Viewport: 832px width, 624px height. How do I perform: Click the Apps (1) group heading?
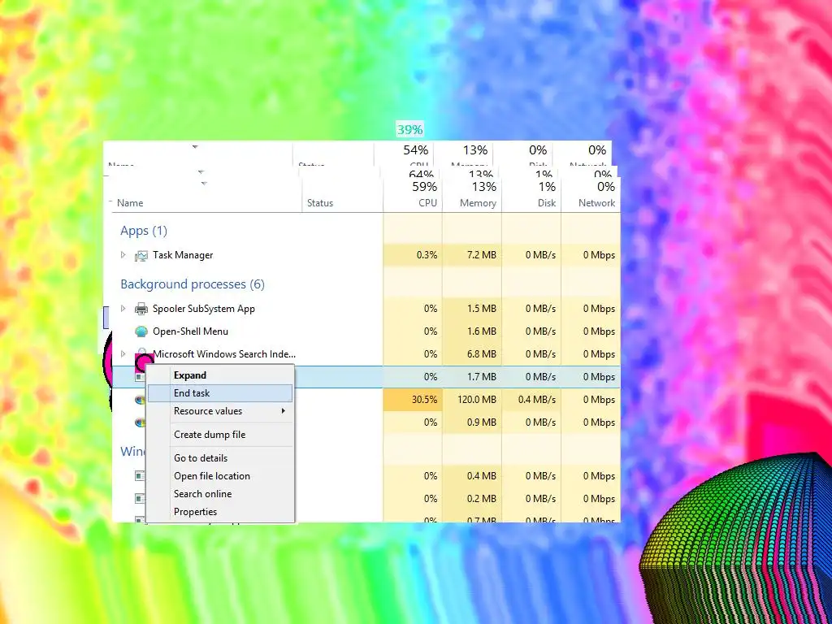tap(144, 231)
